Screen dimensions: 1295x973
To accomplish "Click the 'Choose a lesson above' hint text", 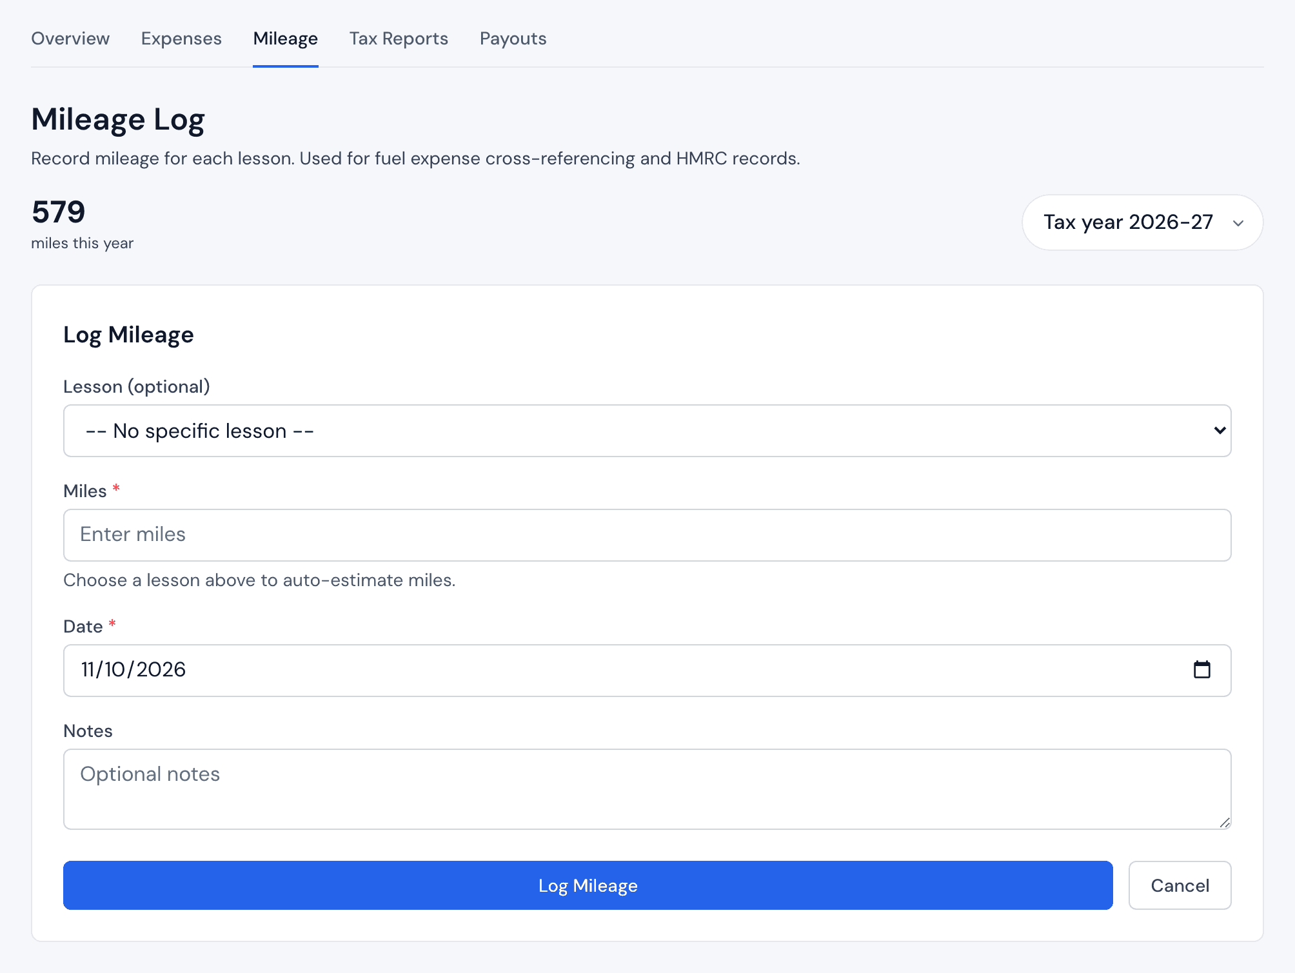I will point(259,580).
